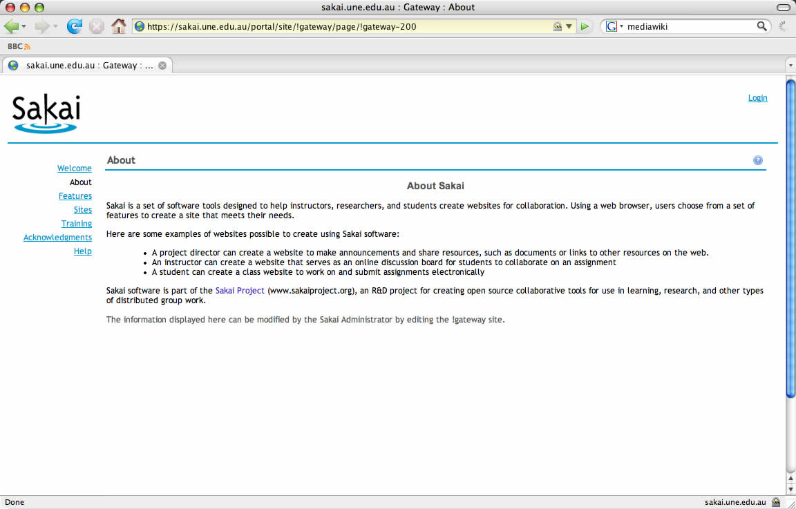View the Acknowledgments page link
The image size is (796, 509).
coord(58,238)
